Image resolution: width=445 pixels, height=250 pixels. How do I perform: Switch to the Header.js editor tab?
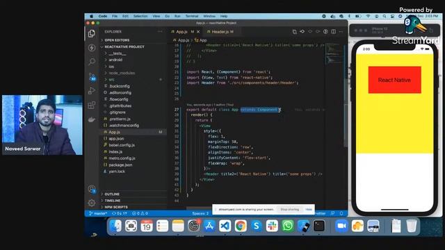[220, 32]
